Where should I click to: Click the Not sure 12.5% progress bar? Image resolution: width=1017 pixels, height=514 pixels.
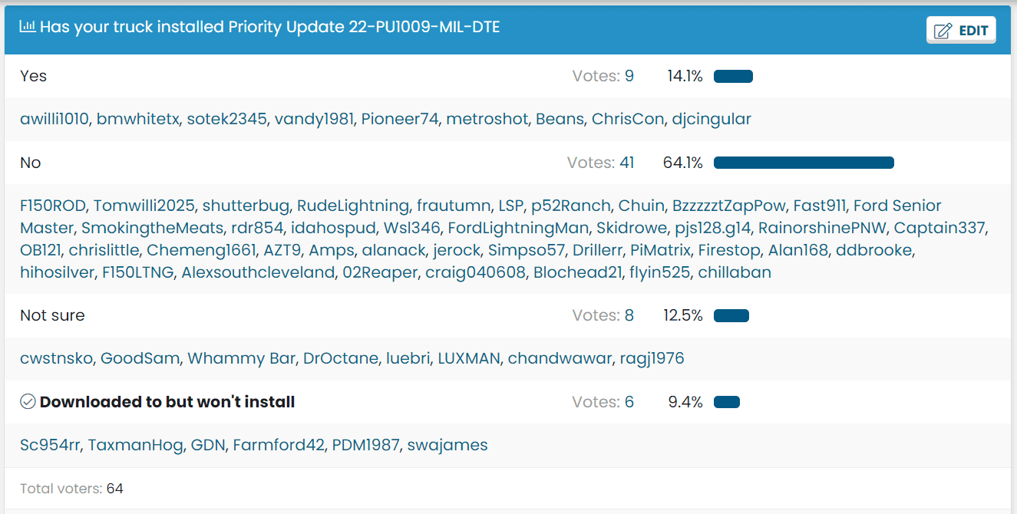pyautogui.click(x=731, y=315)
